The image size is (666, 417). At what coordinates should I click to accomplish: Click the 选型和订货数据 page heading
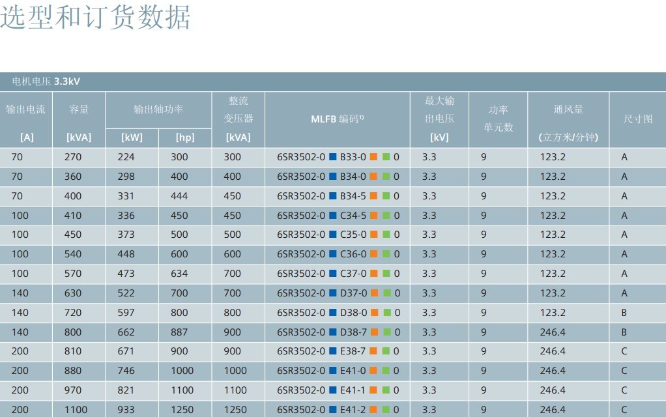pos(95,18)
